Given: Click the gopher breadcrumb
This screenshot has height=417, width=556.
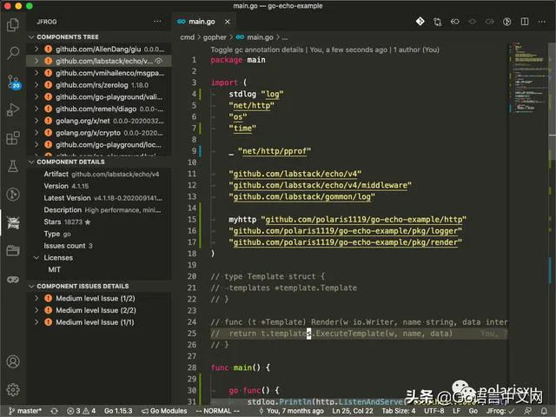Looking at the screenshot, I should coord(215,37).
